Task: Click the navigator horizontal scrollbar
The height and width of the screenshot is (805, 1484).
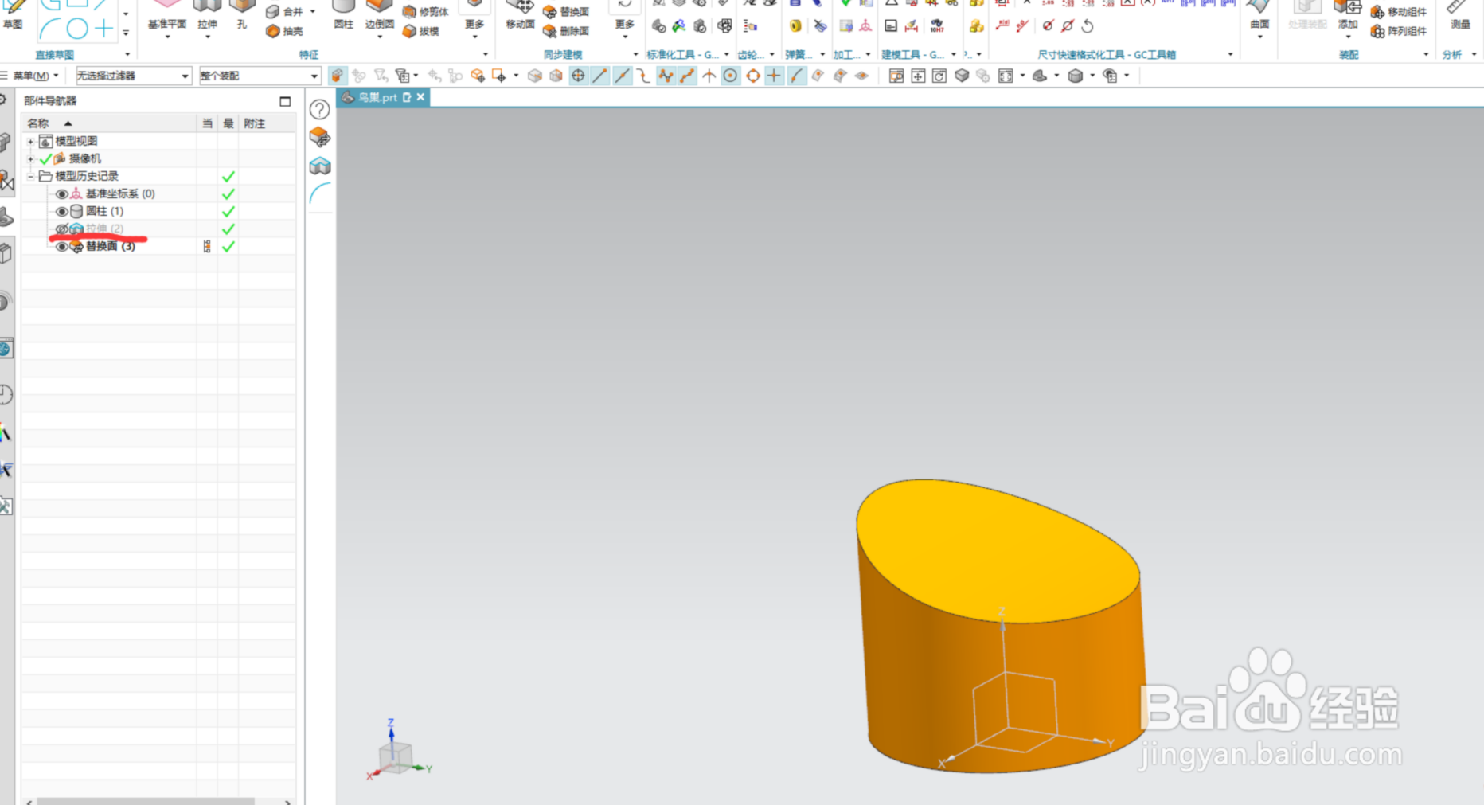Action: pyautogui.click(x=146, y=800)
